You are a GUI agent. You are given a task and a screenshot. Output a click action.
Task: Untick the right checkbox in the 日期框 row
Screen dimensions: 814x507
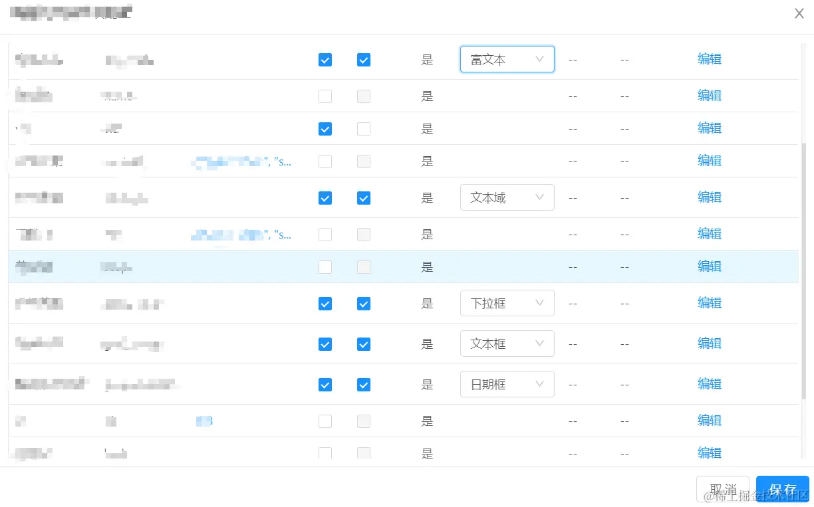[364, 385]
